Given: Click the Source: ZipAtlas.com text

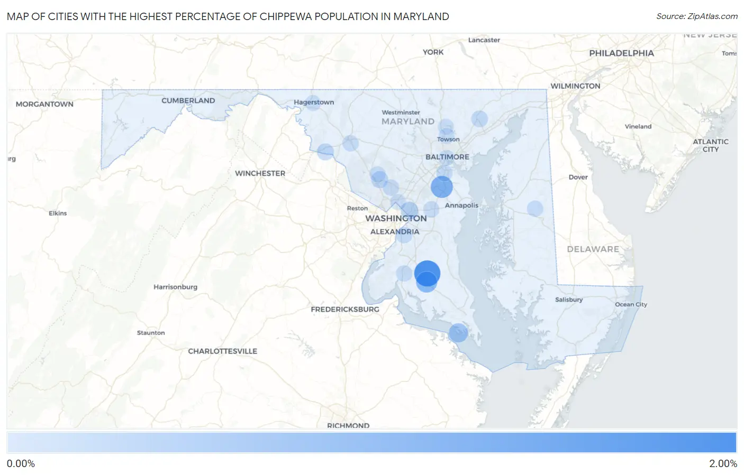Looking at the screenshot, I should pyautogui.click(x=697, y=16).
